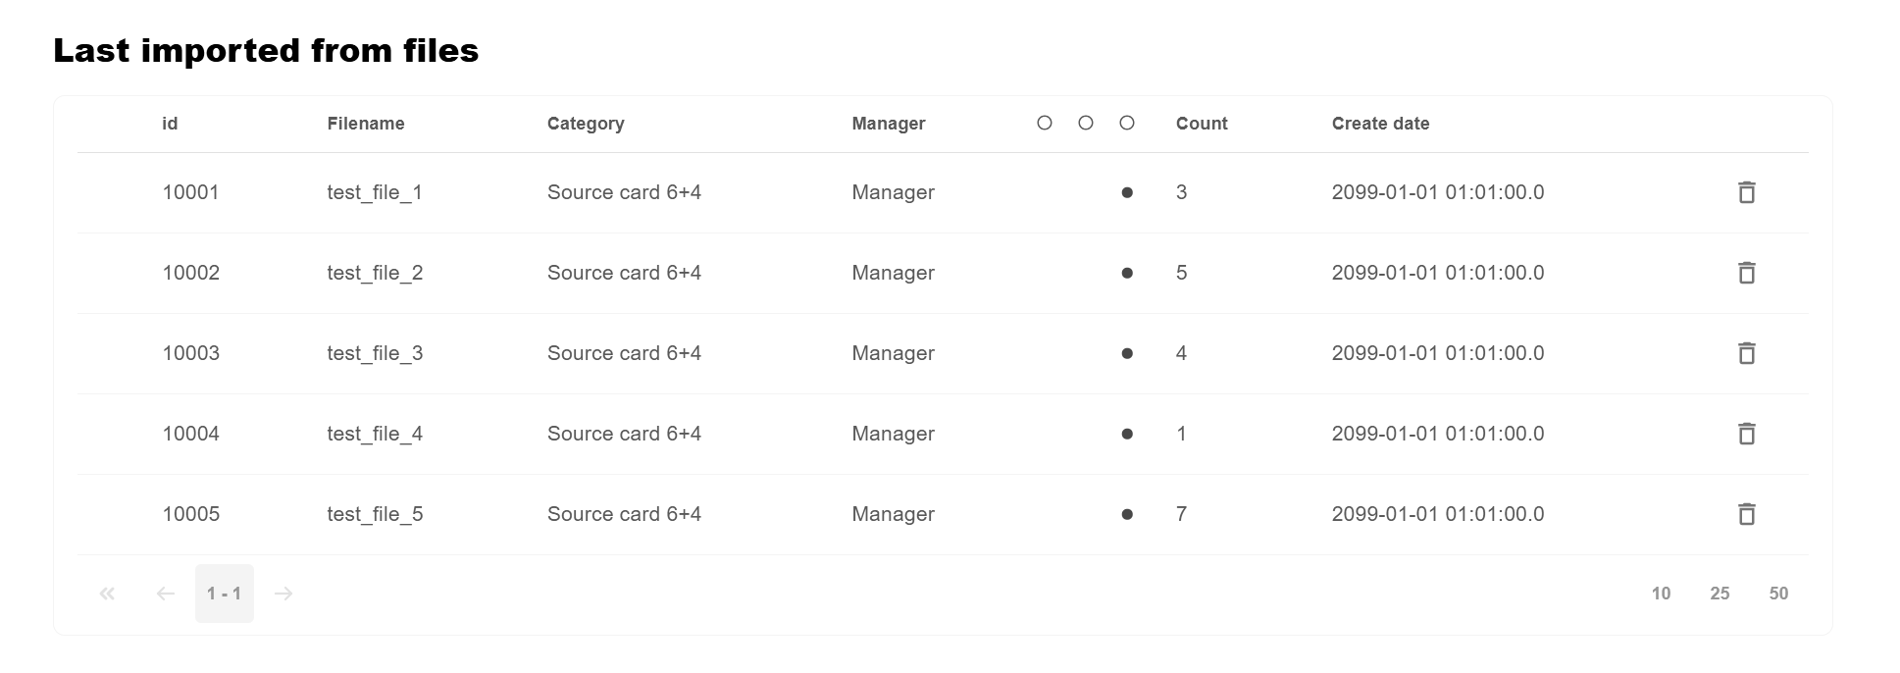This screenshot has width=1900, height=673.
Task: Go to next page arrow
Action: pyautogui.click(x=283, y=594)
